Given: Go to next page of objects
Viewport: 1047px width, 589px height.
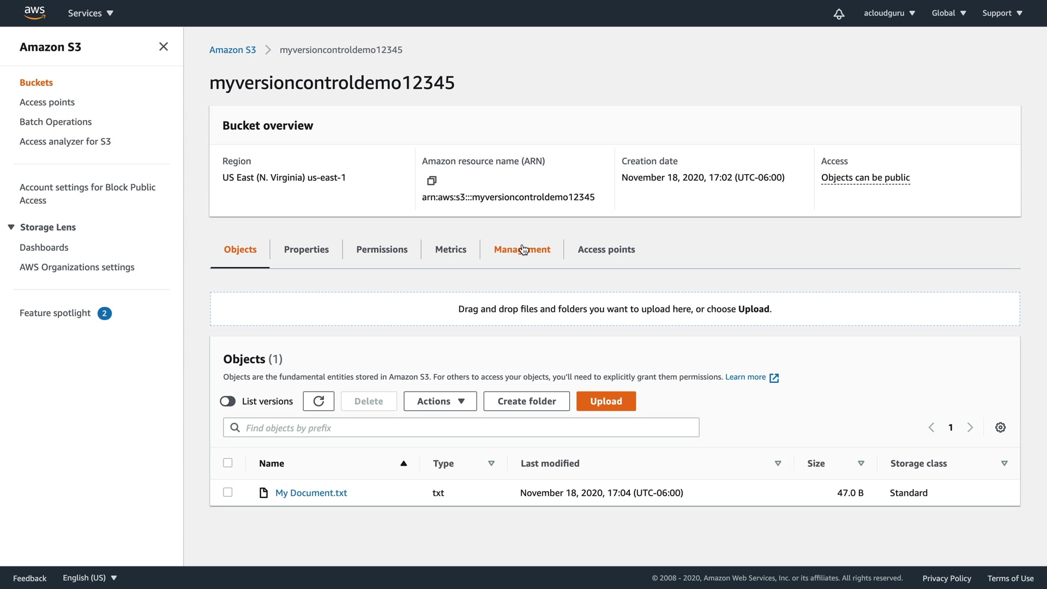Looking at the screenshot, I should 970,428.
